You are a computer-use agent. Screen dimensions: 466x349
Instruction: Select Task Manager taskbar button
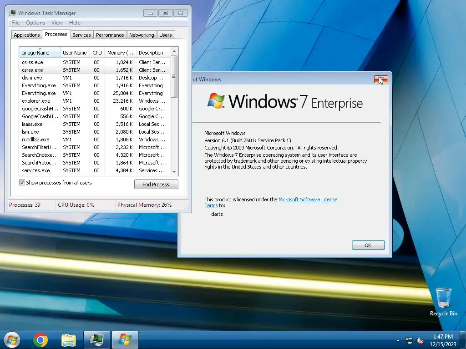point(96,340)
